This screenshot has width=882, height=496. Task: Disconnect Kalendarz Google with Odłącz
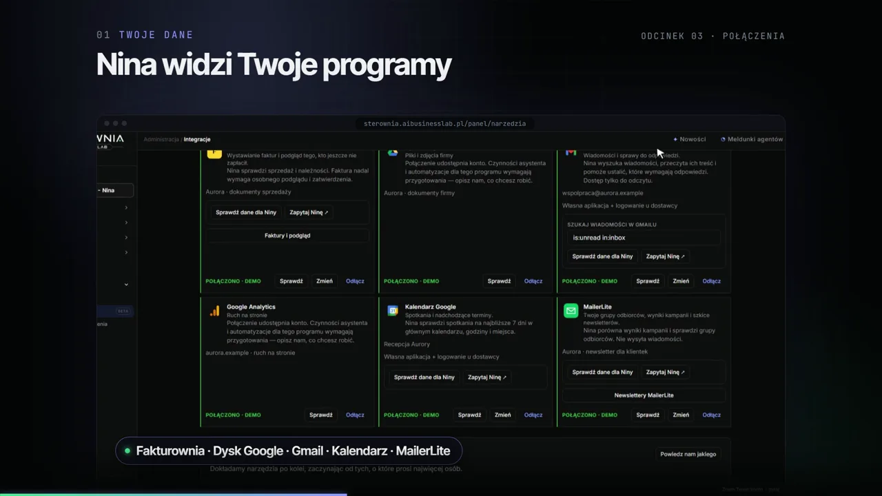point(533,415)
